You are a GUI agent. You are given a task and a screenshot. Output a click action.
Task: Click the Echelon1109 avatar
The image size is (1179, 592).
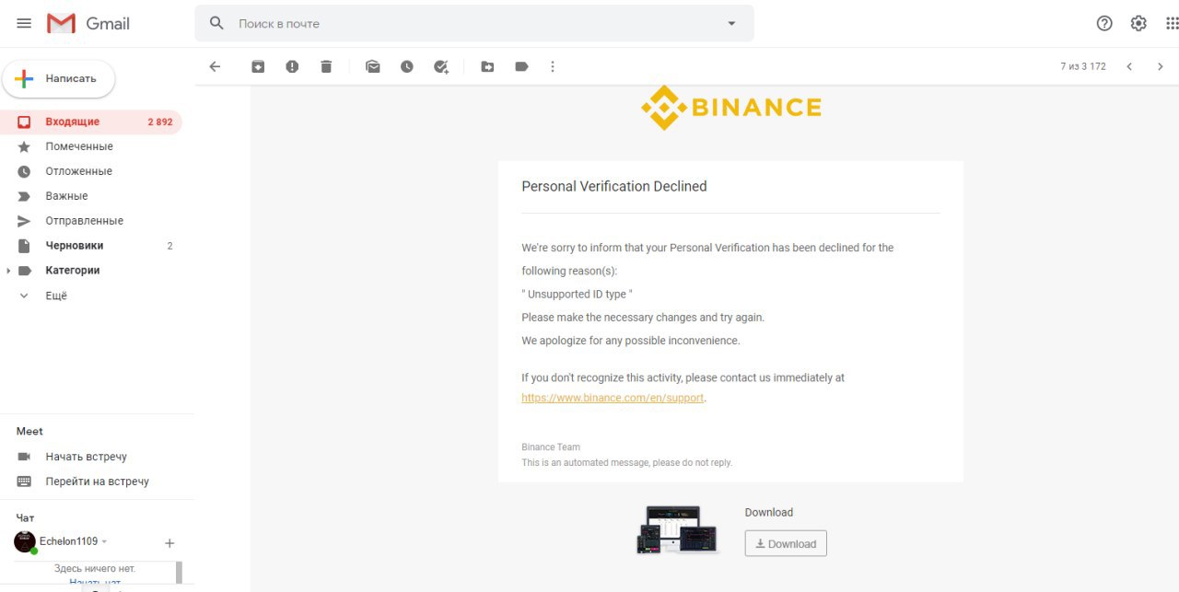25,541
